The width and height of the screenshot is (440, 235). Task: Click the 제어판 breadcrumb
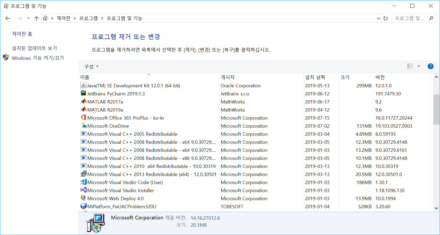click(x=64, y=18)
